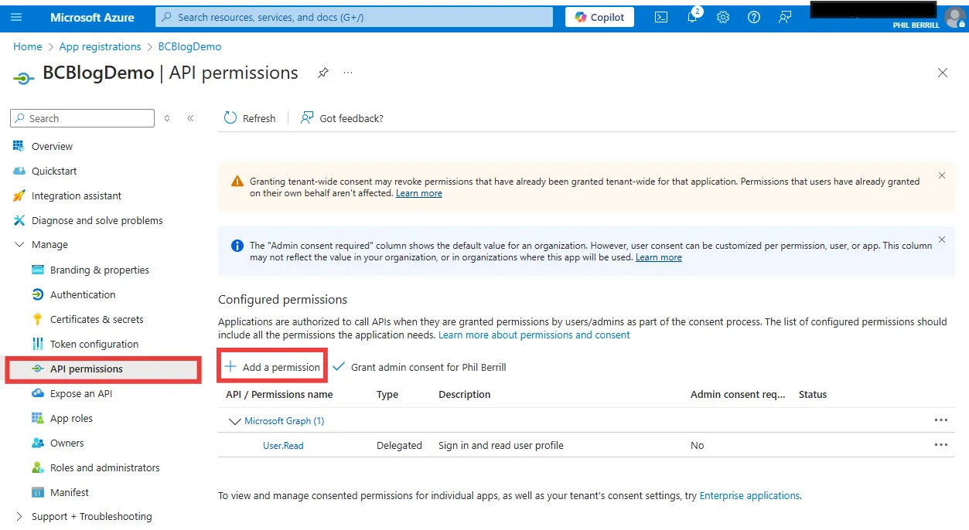Expand Support + Troubleshooting section
This screenshot has width=969, height=530.
click(x=19, y=516)
